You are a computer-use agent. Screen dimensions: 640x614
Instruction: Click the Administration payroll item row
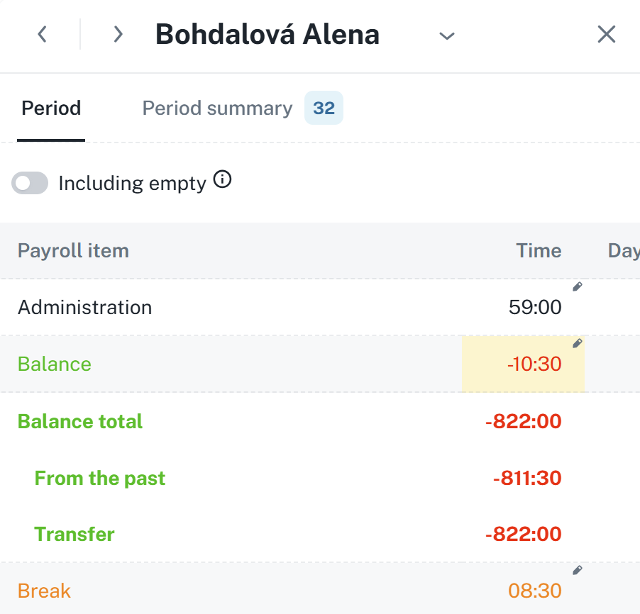(x=84, y=308)
